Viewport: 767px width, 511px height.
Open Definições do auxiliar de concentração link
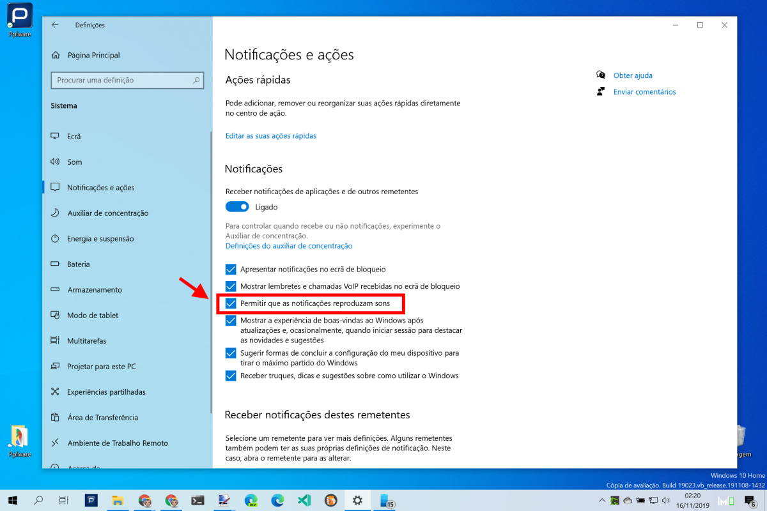pyautogui.click(x=289, y=245)
